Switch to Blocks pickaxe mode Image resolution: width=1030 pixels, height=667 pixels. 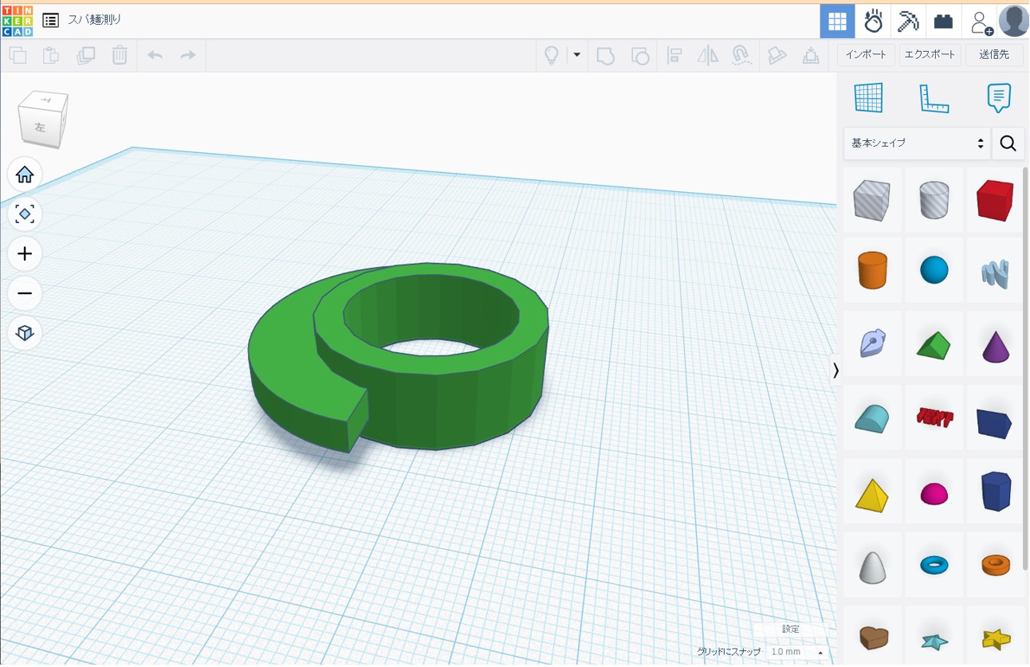908,22
